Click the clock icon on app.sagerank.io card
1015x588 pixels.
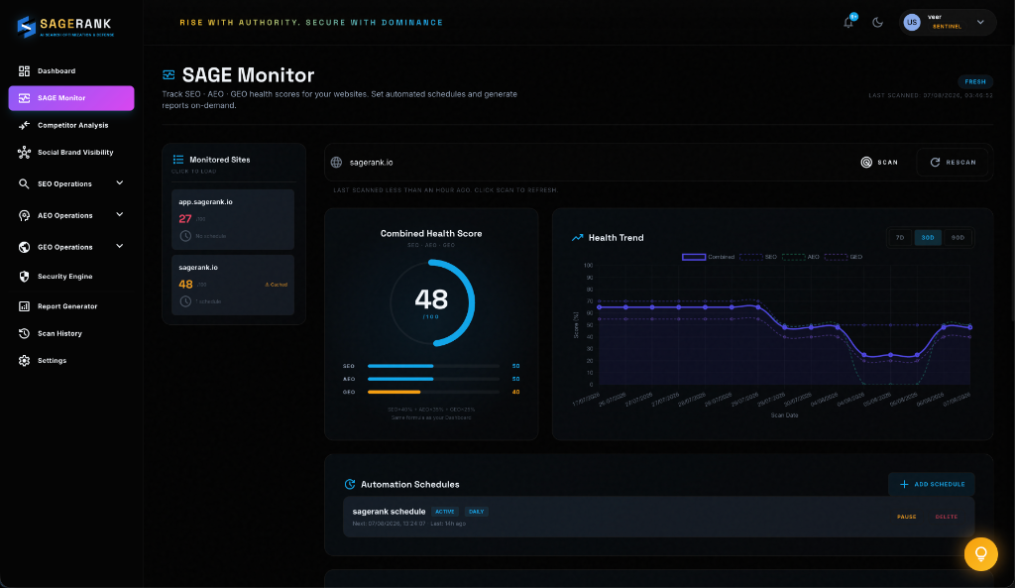(185, 236)
